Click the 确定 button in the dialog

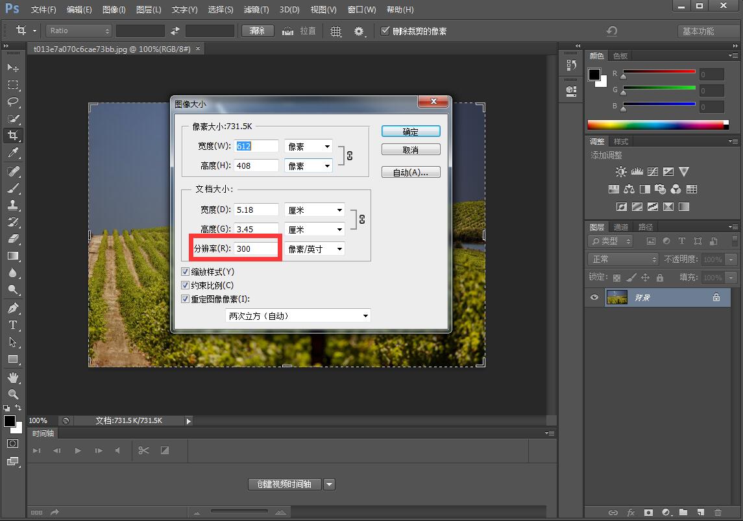tap(411, 131)
